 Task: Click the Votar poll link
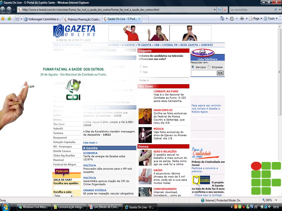(x=144, y=80)
